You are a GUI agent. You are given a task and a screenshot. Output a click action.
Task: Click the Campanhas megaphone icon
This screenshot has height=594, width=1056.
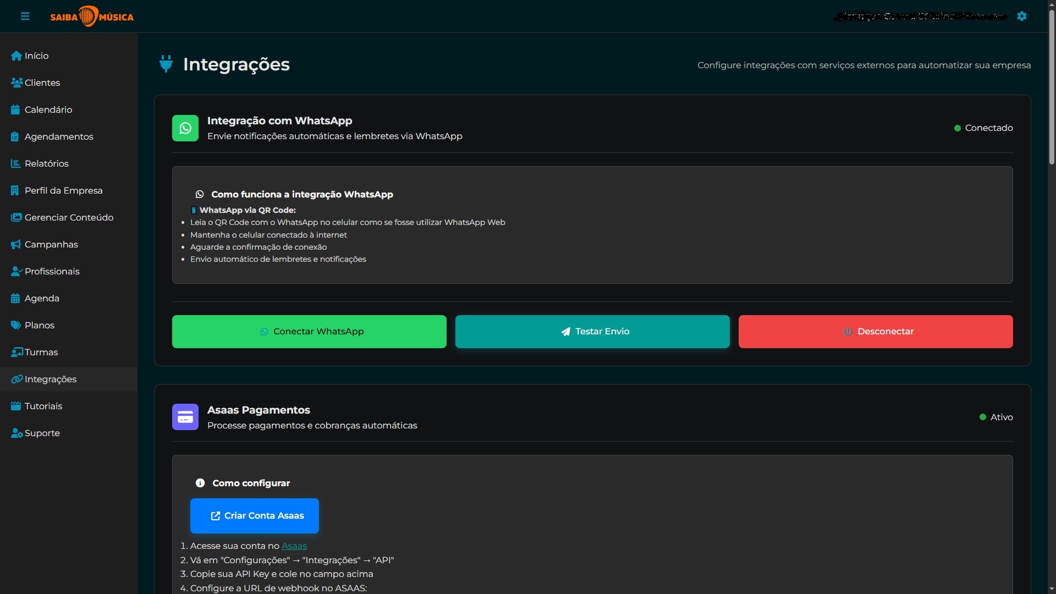(16, 245)
